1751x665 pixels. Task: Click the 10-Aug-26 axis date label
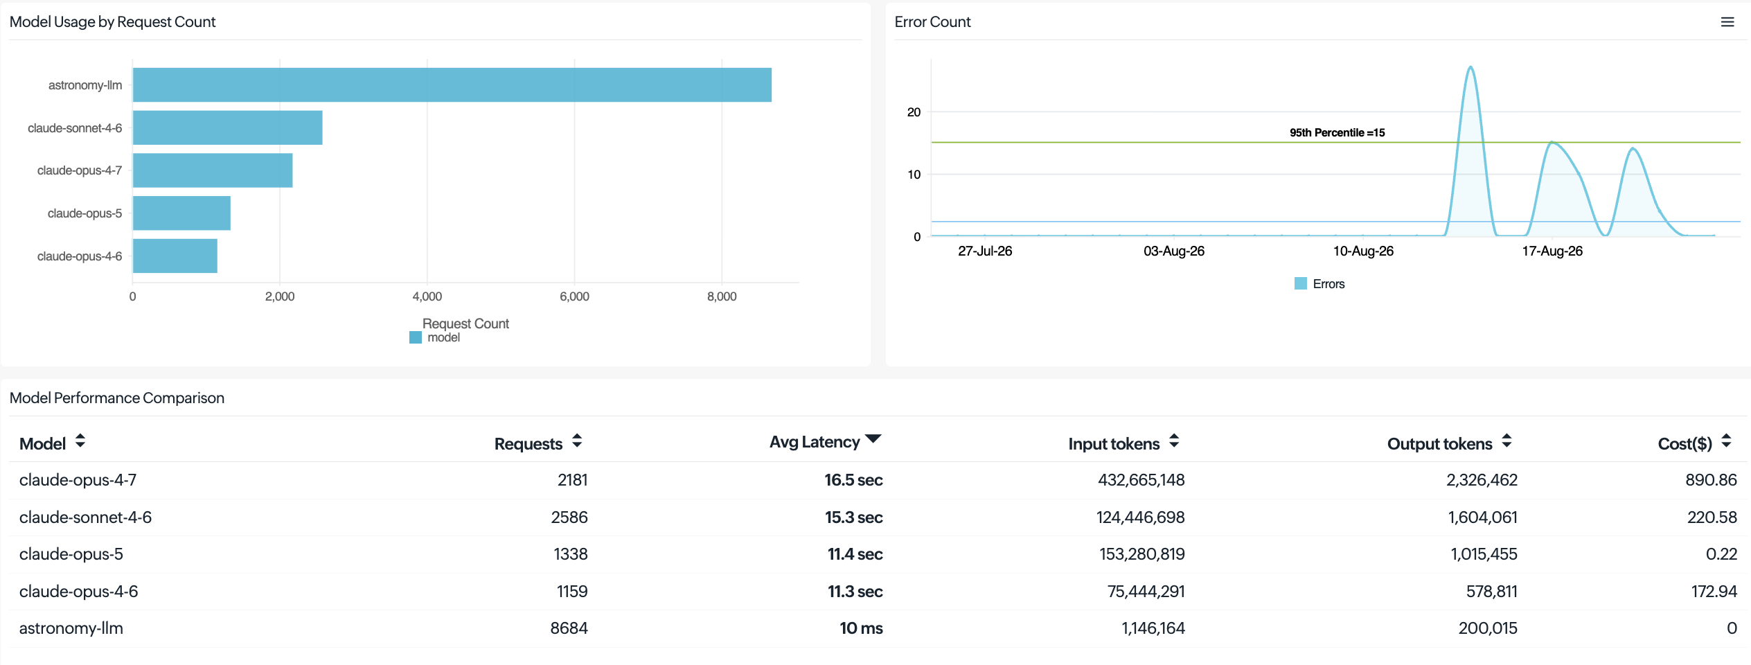click(x=1363, y=251)
